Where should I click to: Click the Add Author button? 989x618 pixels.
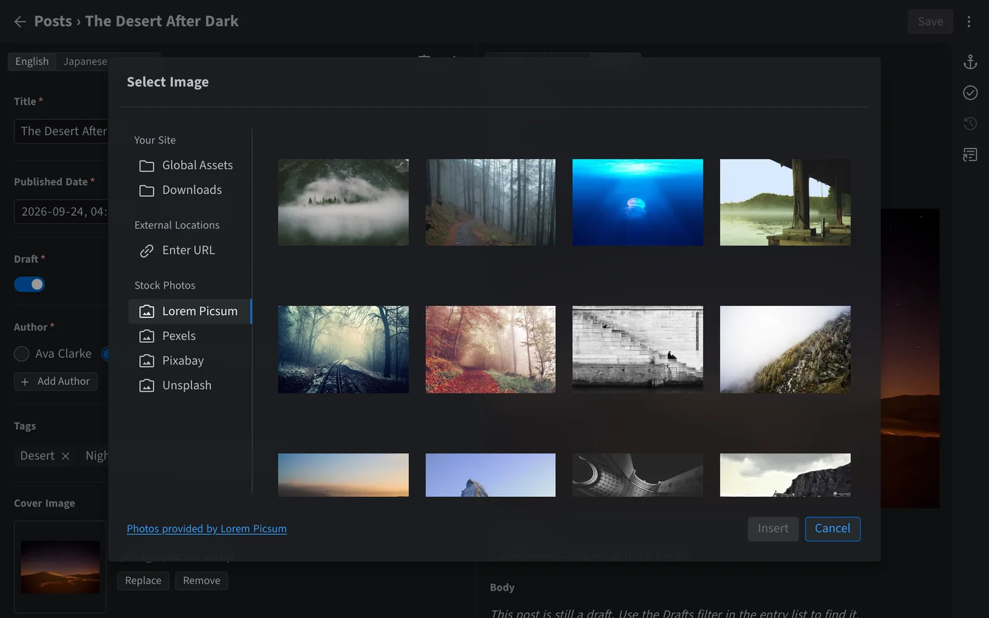click(x=56, y=381)
